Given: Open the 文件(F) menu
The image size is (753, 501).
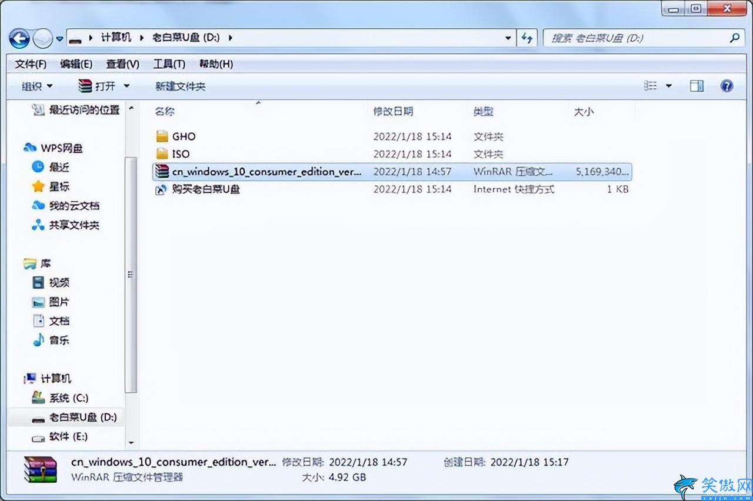Looking at the screenshot, I should point(31,64).
